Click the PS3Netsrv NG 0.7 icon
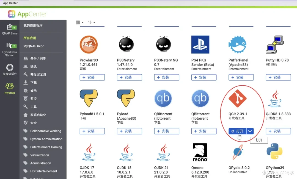Viewport: 297px width, 179px height. [163, 44]
